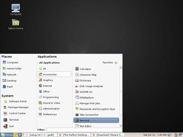
Task: Launch highlighted Terminal in Accessories list
Action: pyautogui.click(x=96, y=120)
